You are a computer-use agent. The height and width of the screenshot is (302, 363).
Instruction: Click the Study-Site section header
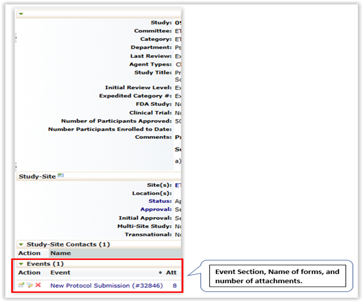[37, 177]
